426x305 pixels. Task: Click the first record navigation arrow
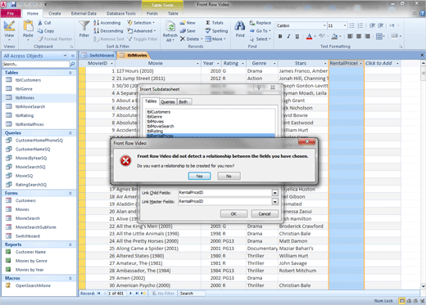(x=98, y=294)
